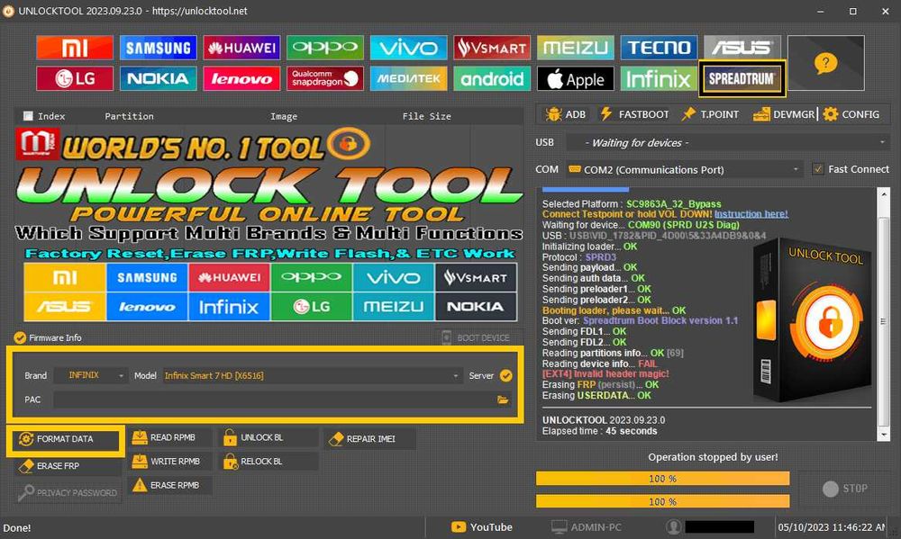Image resolution: width=901 pixels, height=539 pixels.
Task: Click the RELOCK BL button
Action: [268, 462]
